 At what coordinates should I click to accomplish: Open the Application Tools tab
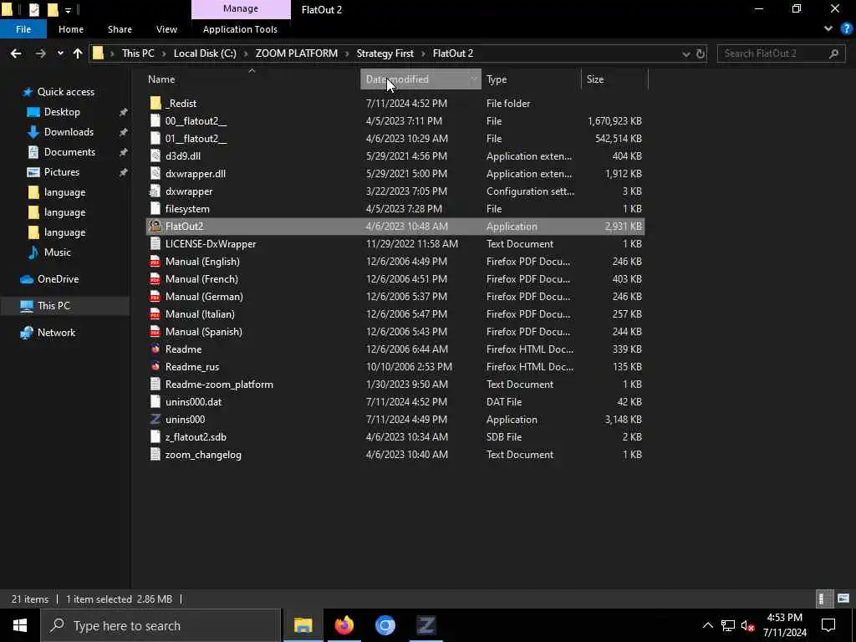pos(240,29)
